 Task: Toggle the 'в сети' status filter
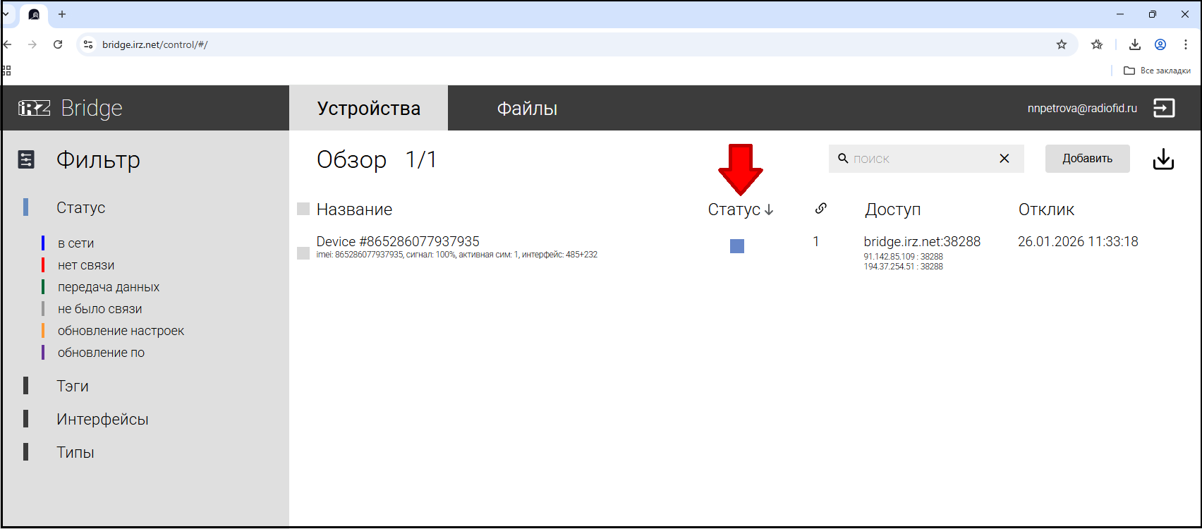tap(75, 243)
